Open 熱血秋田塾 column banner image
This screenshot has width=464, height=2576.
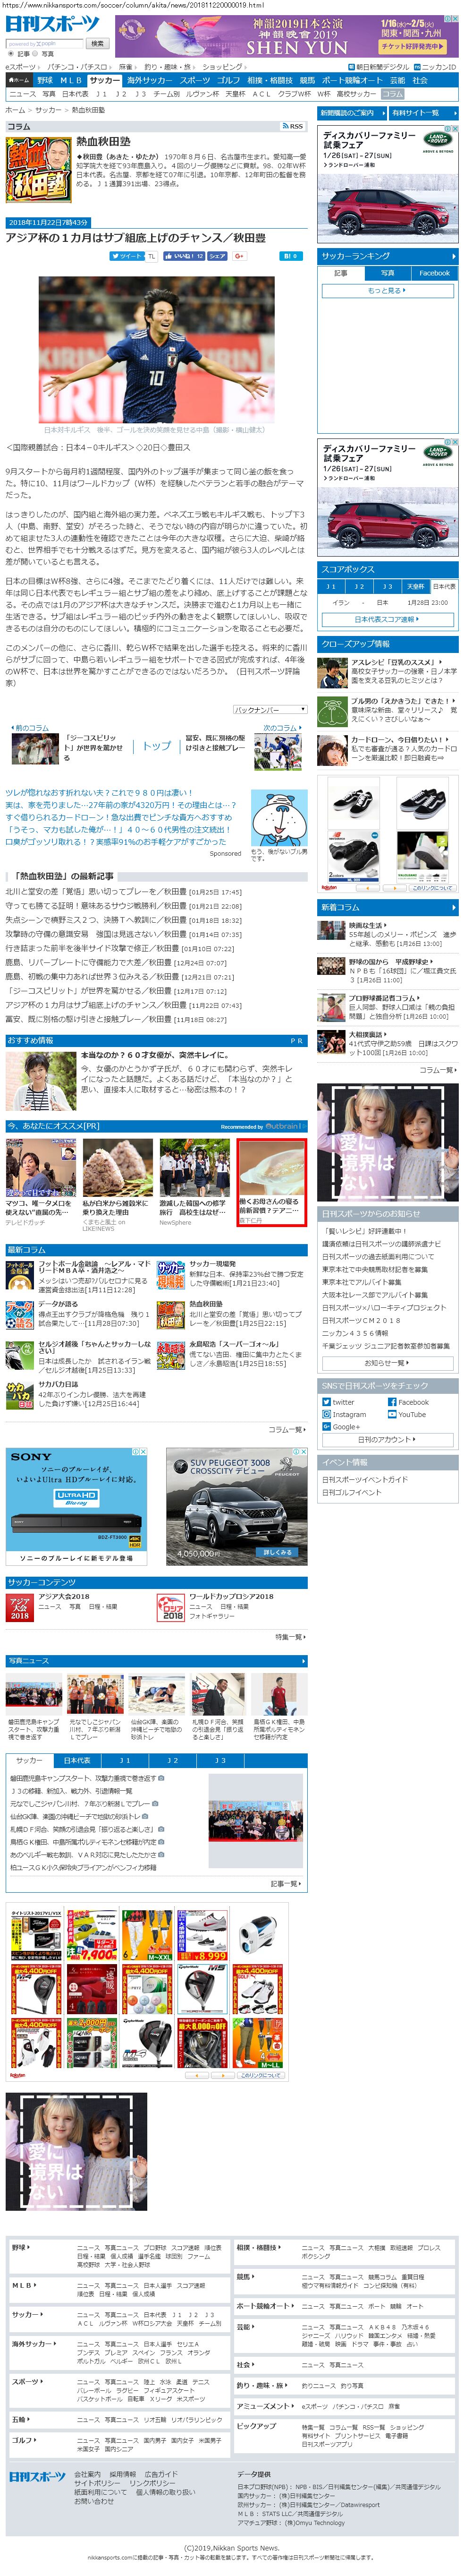[x=38, y=170]
